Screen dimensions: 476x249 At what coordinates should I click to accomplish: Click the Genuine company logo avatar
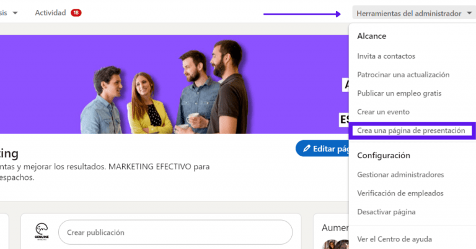coord(42,232)
